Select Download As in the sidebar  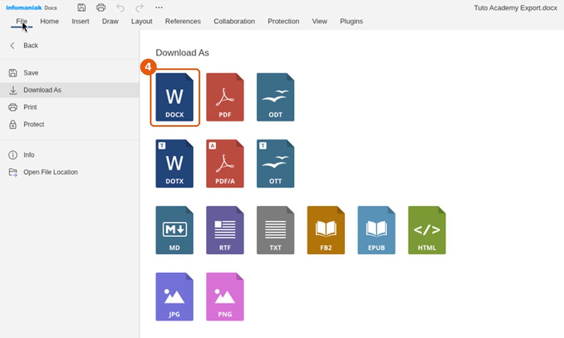[x=69, y=90]
